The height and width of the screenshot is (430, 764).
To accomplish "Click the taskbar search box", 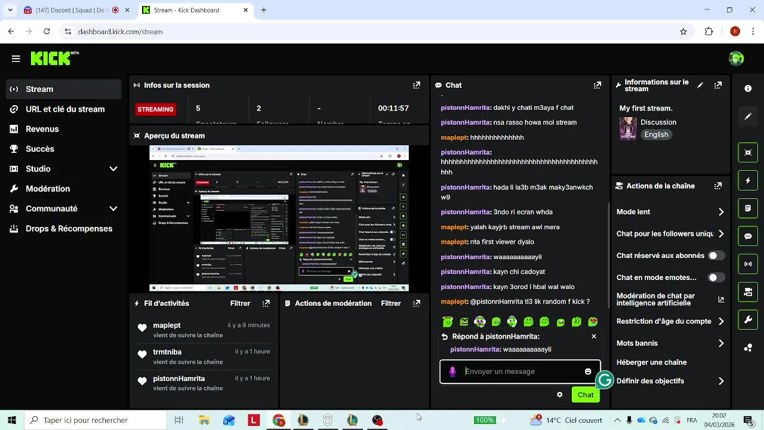I will click(94, 420).
